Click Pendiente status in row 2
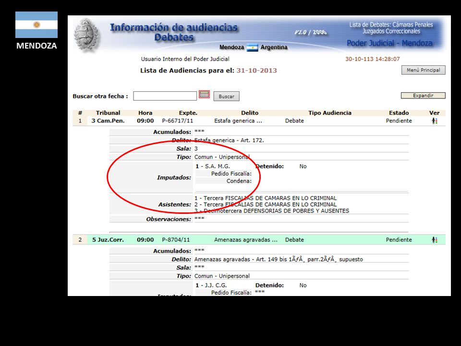 [x=399, y=240]
